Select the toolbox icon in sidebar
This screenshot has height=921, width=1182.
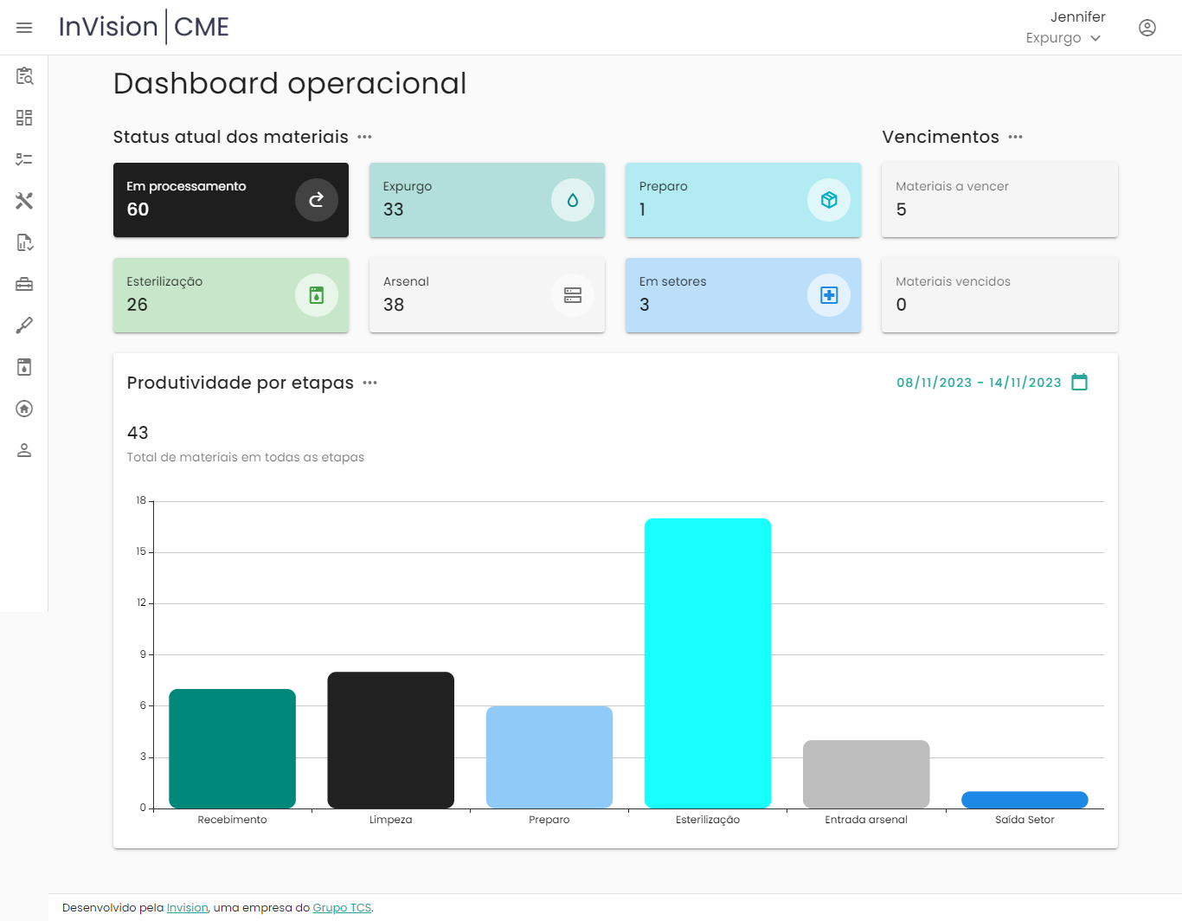coord(24,284)
